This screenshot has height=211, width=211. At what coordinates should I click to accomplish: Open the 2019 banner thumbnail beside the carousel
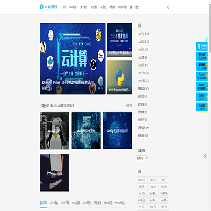(x=120, y=40)
